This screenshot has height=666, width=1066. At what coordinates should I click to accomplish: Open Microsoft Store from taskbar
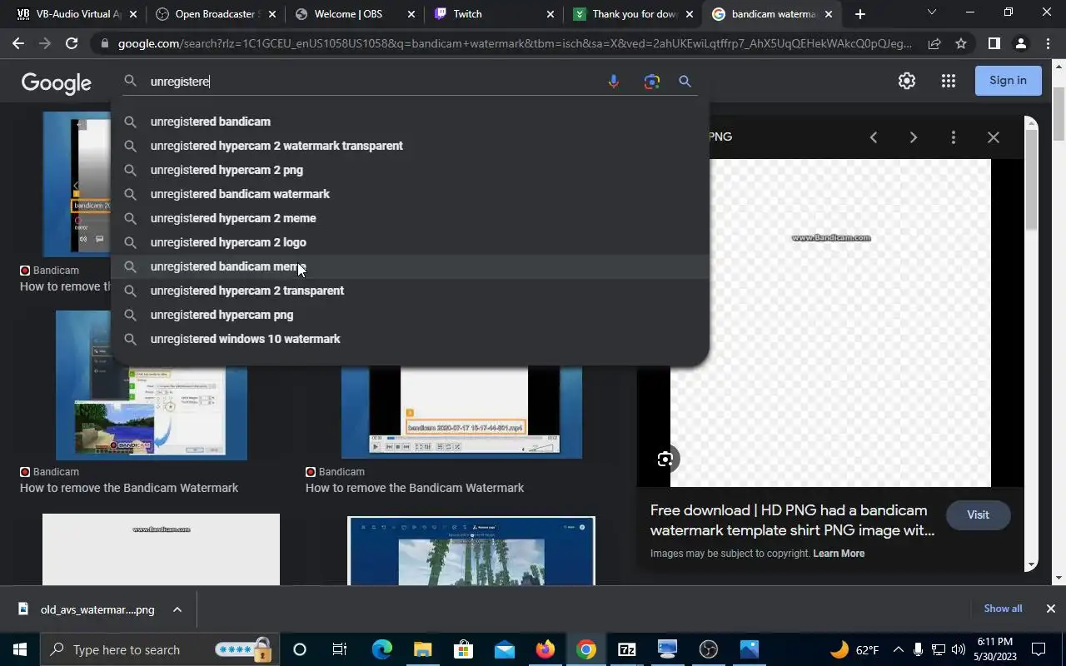pyautogui.click(x=463, y=649)
